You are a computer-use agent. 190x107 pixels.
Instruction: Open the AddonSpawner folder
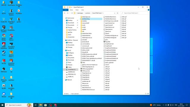86,17
